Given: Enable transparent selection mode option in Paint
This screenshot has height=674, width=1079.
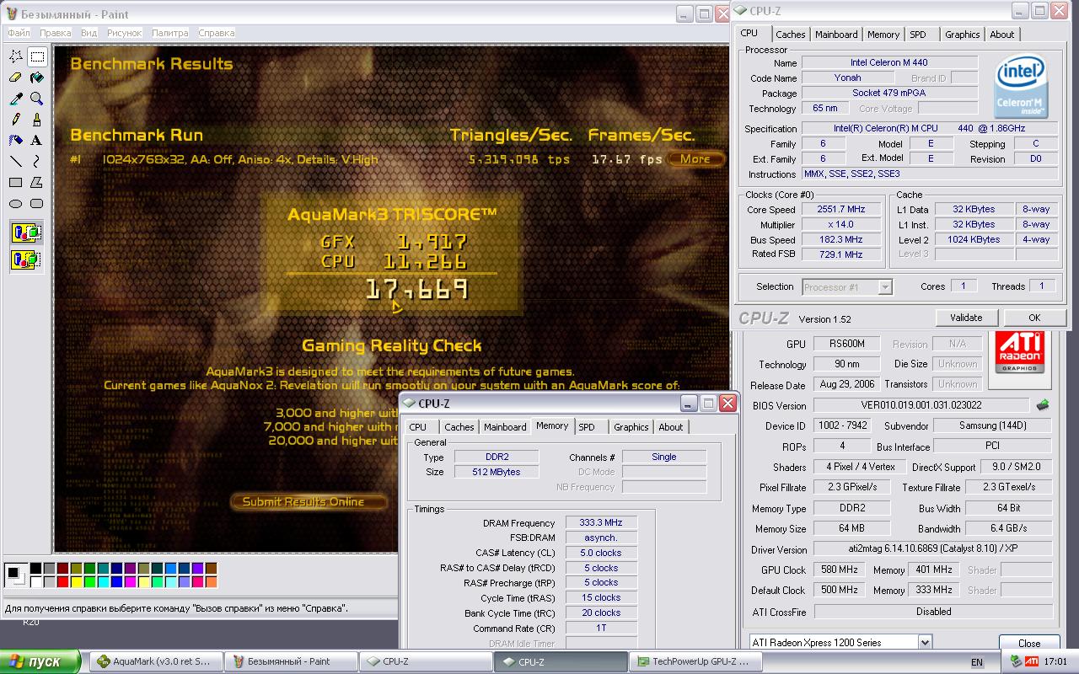Looking at the screenshot, I should tap(27, 259).
